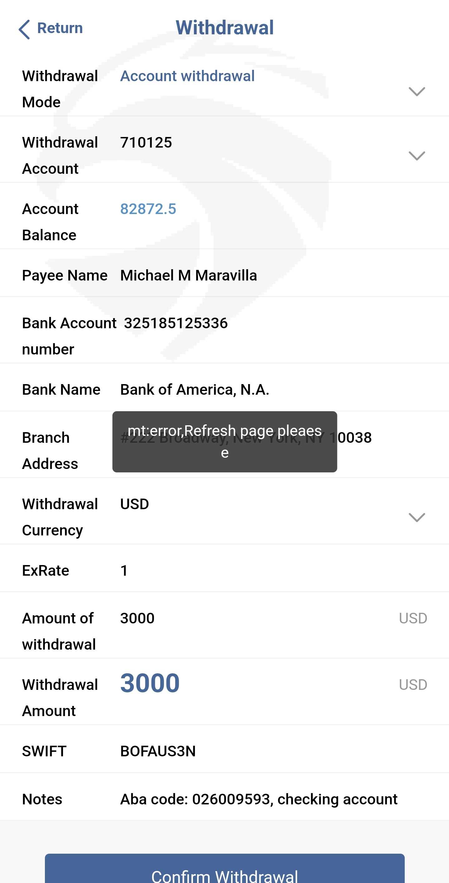This screenshot has width=449, height=883.
Task: Edit the SWIFT code BOFAUS3N
Action: pos(158,751)
